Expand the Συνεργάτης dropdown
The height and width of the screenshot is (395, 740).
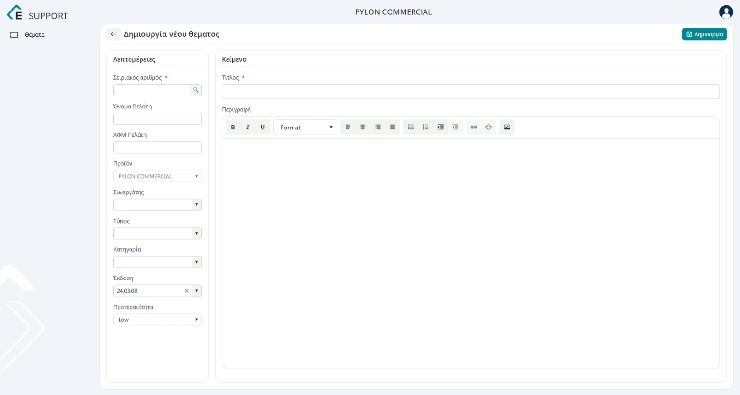click(196, 205)
